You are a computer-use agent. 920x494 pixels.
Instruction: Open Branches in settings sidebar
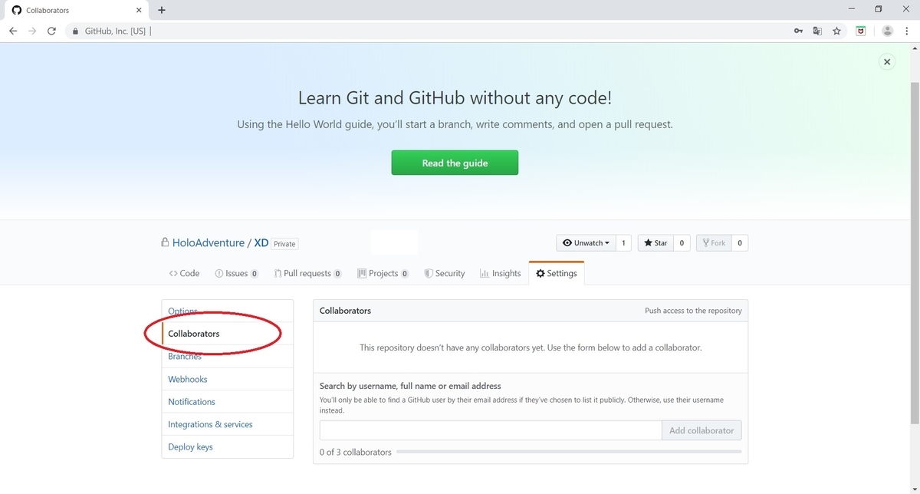click(x=228, y=356)
